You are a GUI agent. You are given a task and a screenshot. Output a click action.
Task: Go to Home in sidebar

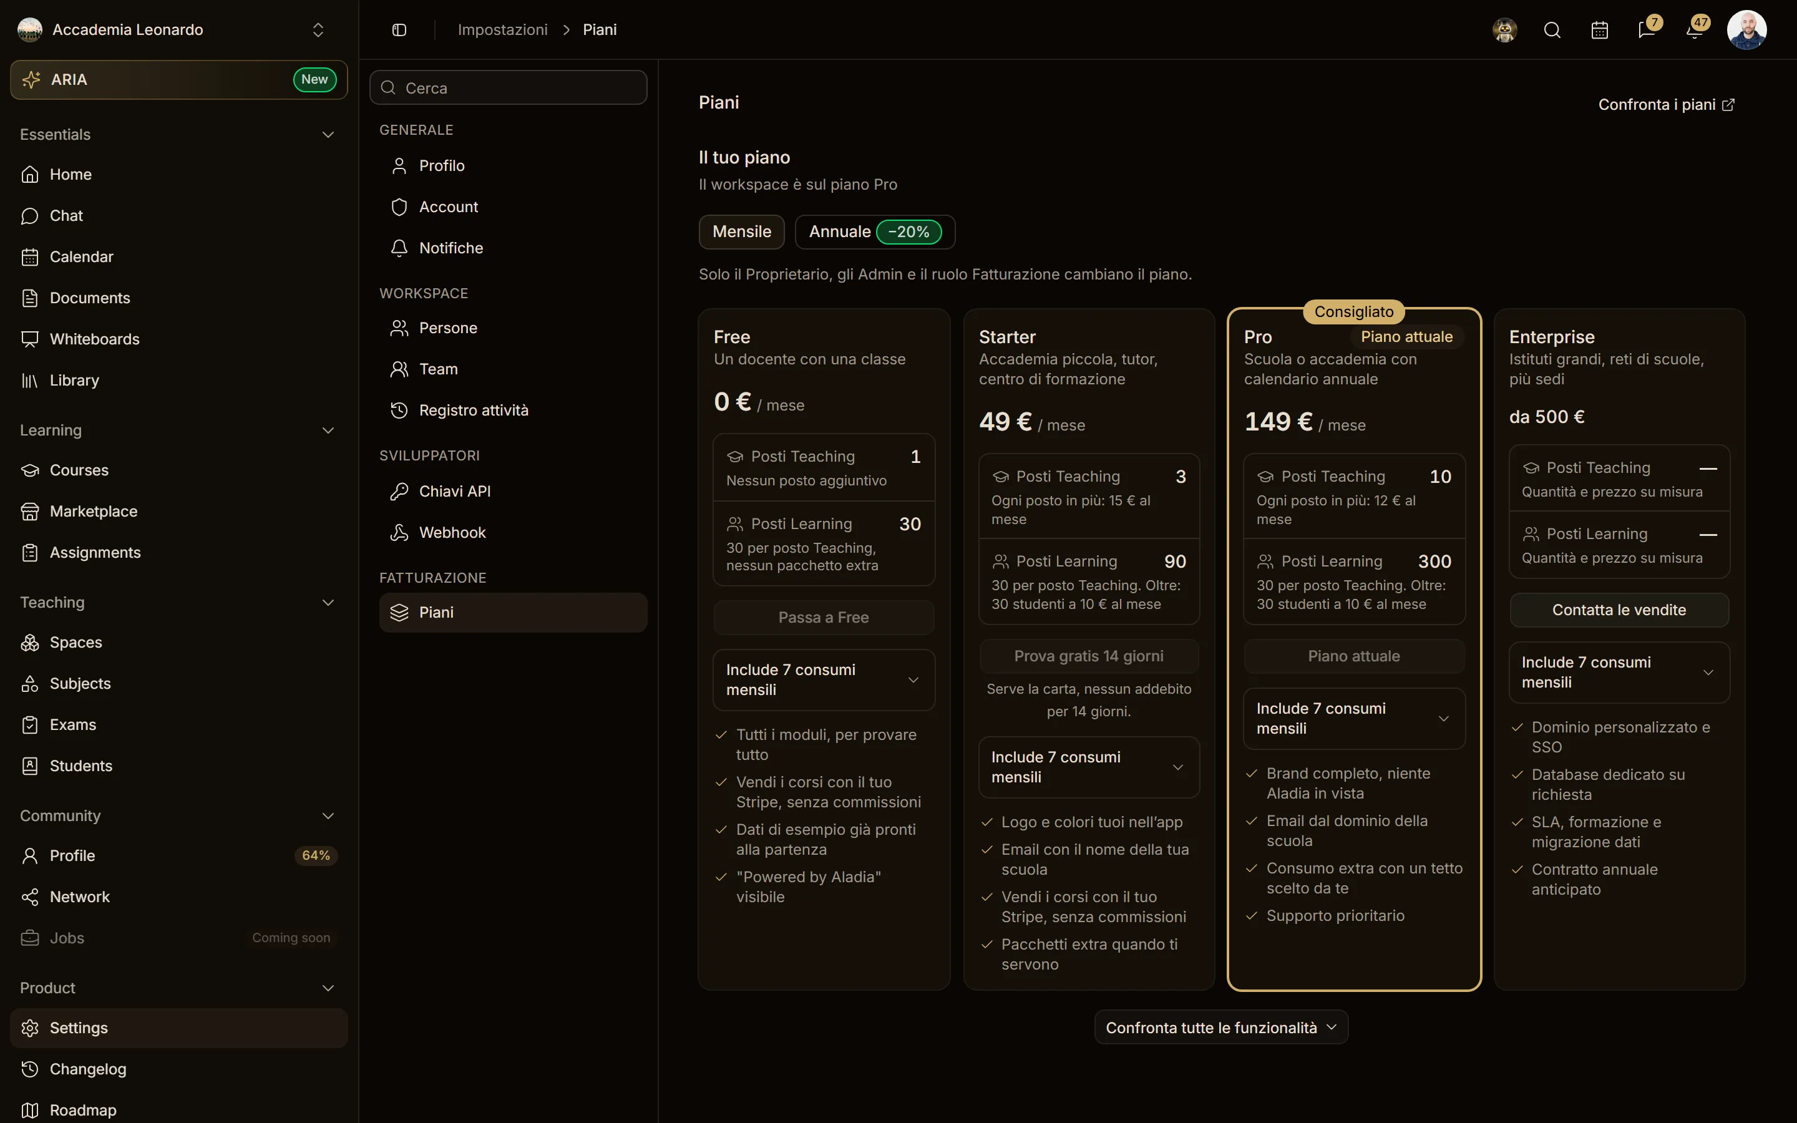[179, 175]
